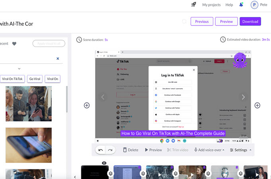Choose the people-with-phones collage visual
Screen dimensions: 271x179
point(29,104)
